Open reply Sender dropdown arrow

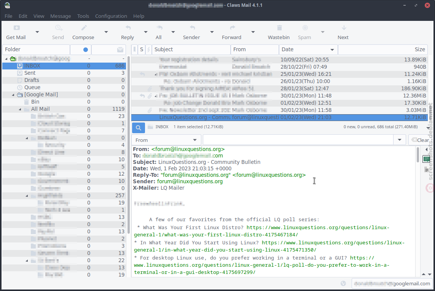[x=212, y=32]
